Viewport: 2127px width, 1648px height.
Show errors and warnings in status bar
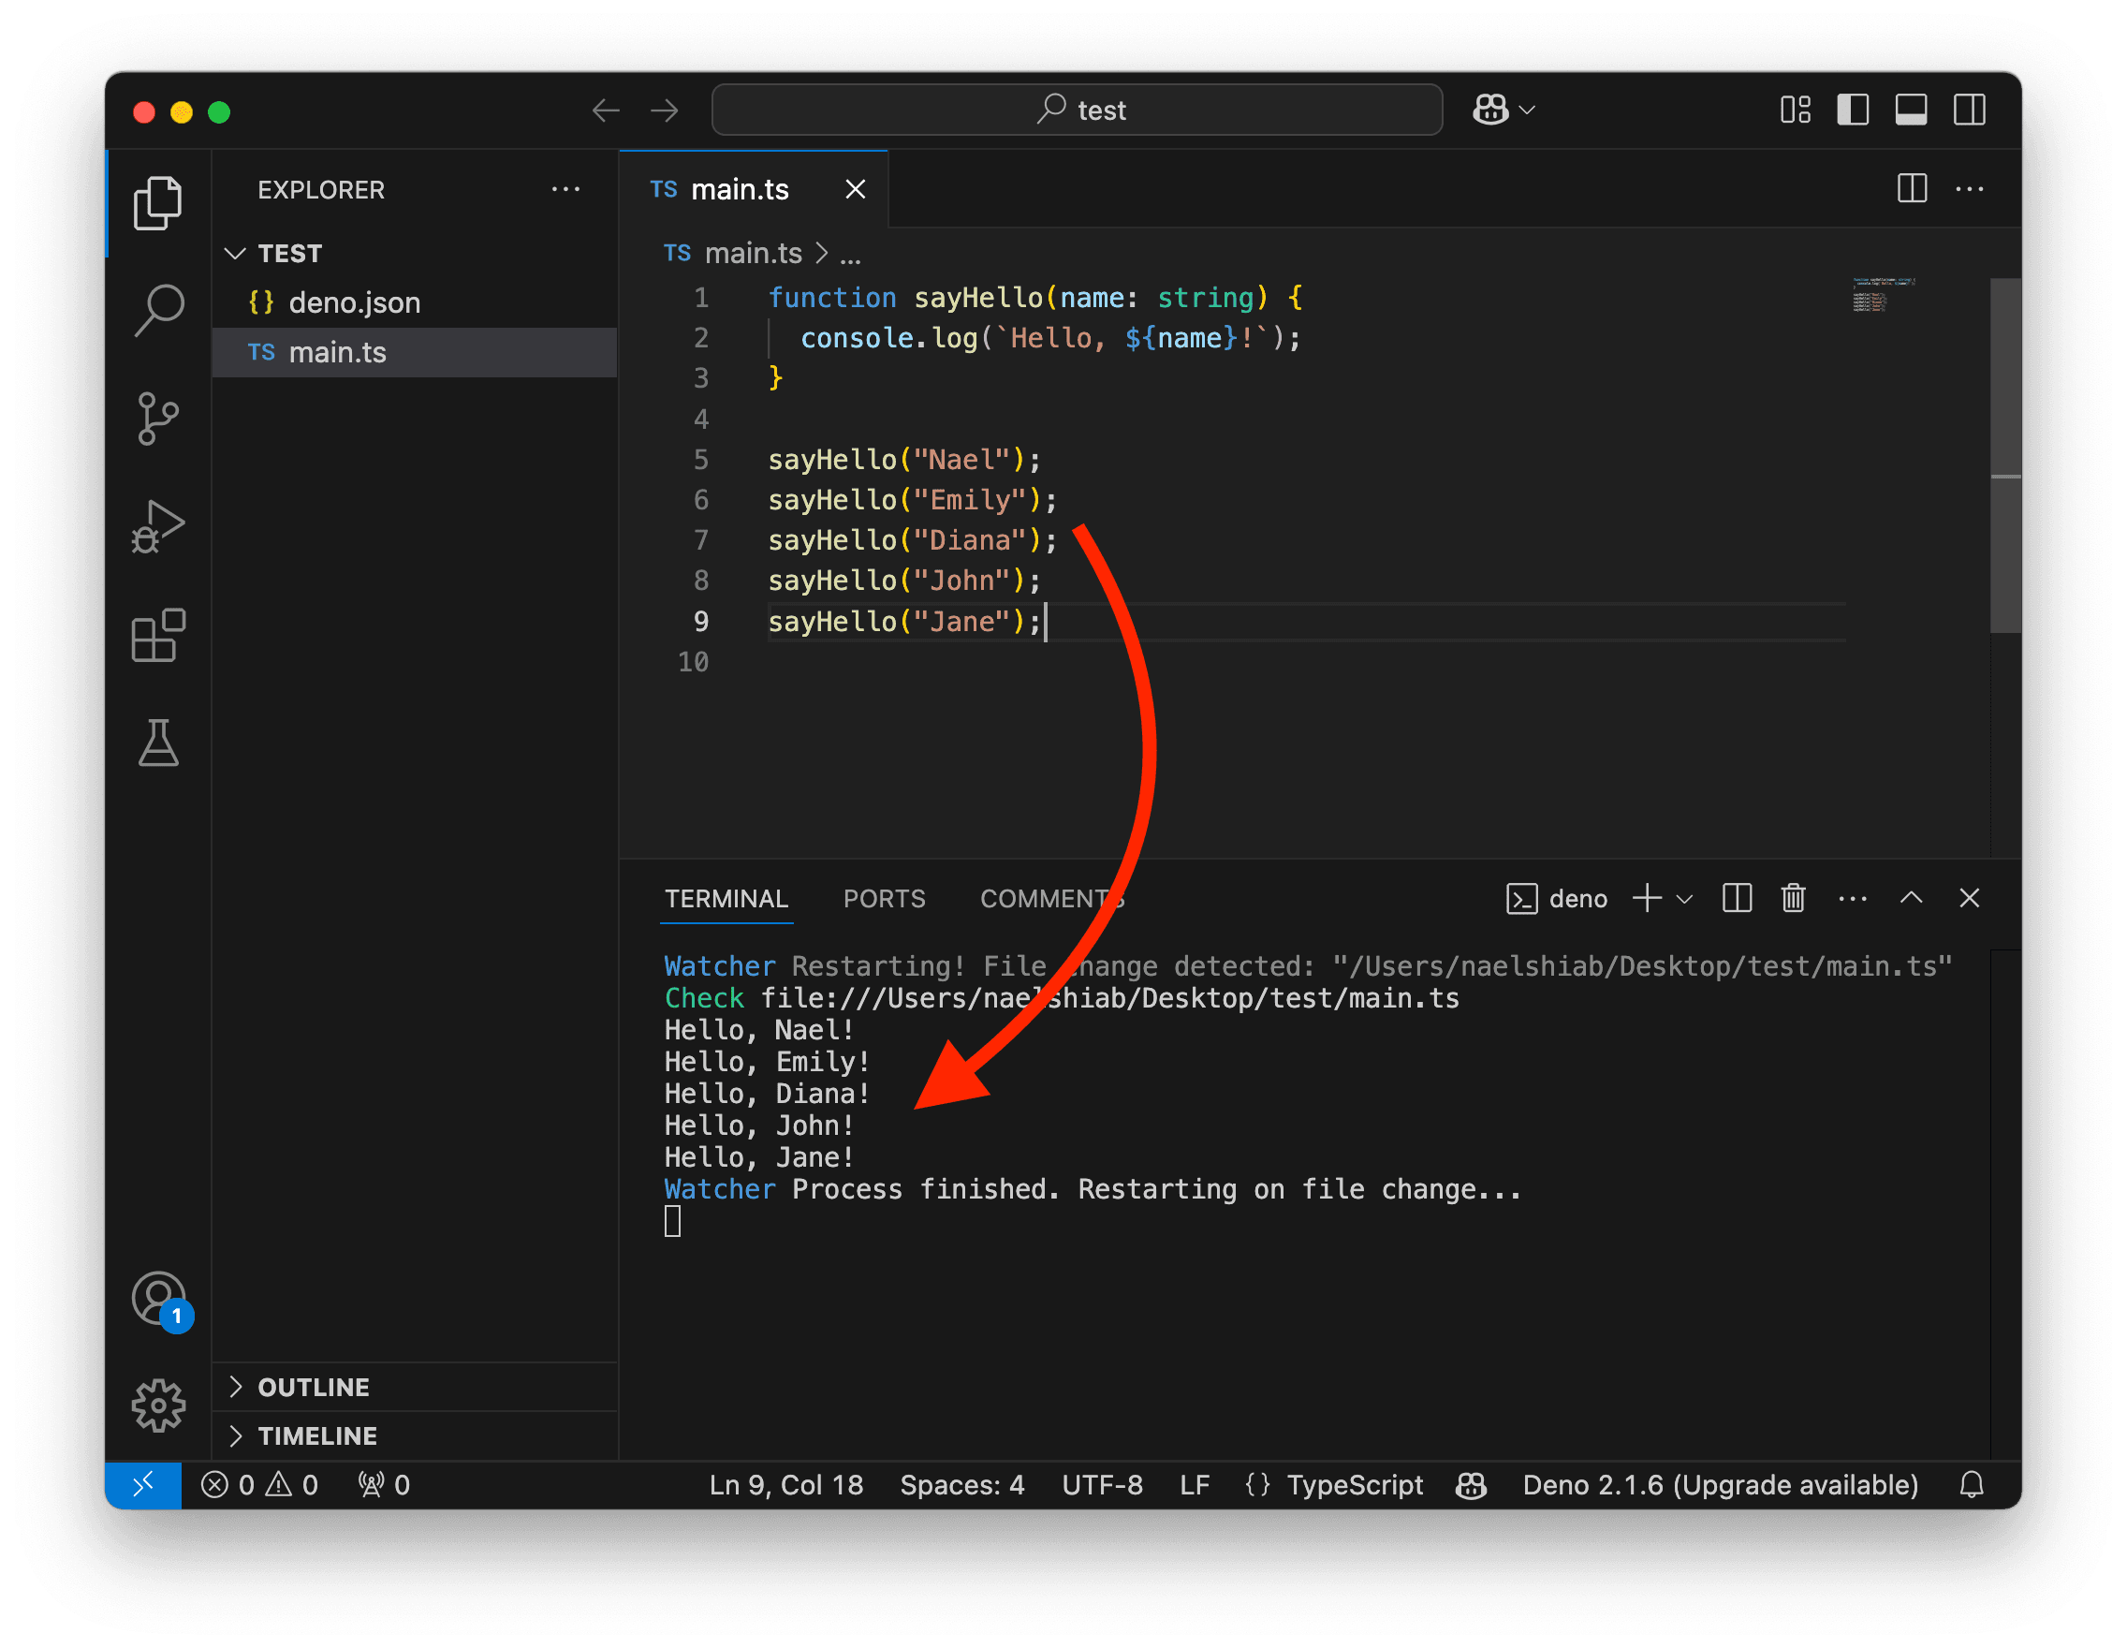click(x=259, y=1484)
